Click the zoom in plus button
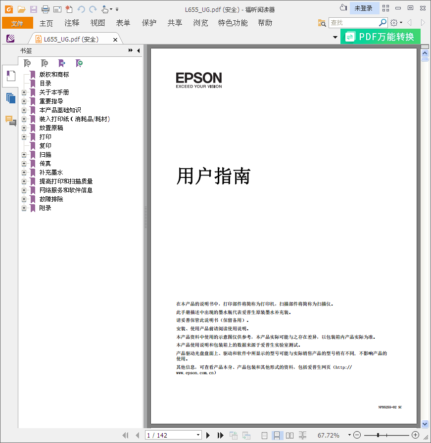The height and width of the screenshot is (443, 431). (x=415, y=435)
